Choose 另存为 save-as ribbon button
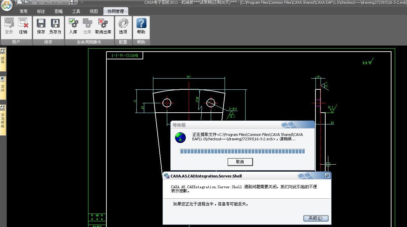This screenshot has height=227, width=407. coord(55,26)
